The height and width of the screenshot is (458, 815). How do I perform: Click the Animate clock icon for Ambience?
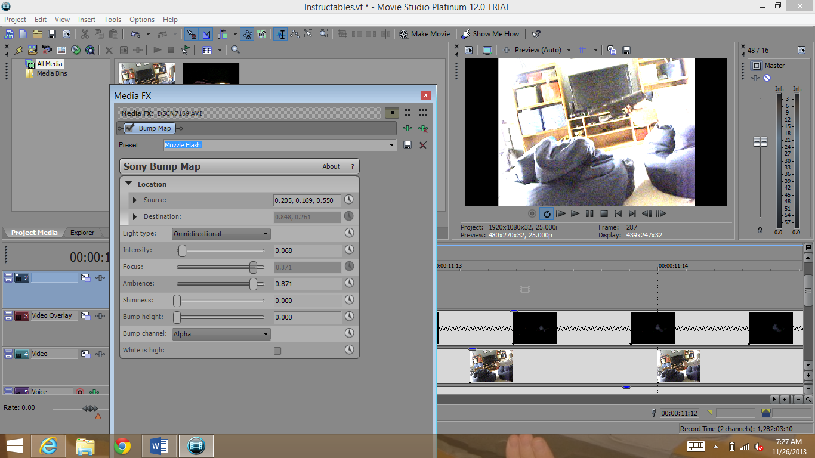coord(349,283)
